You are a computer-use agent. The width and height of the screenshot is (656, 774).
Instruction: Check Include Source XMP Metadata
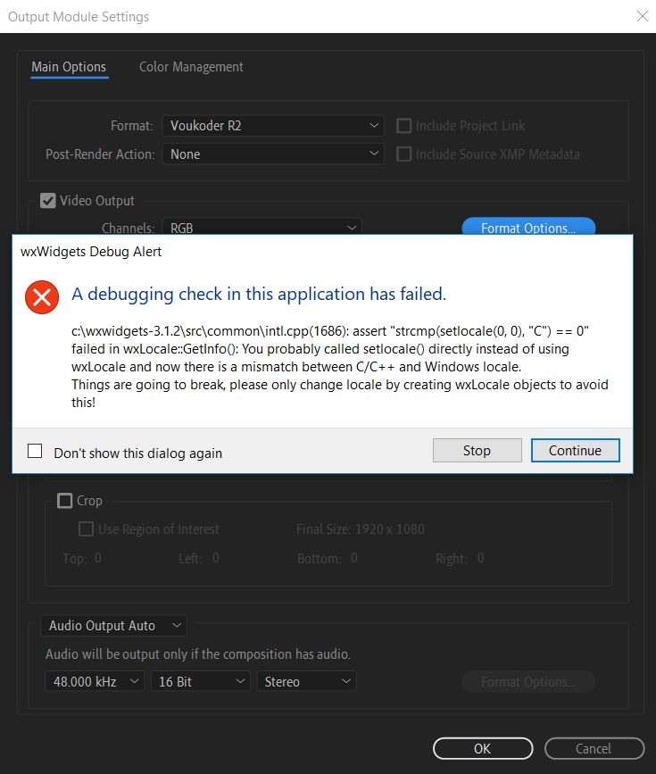tap(403, 154)
